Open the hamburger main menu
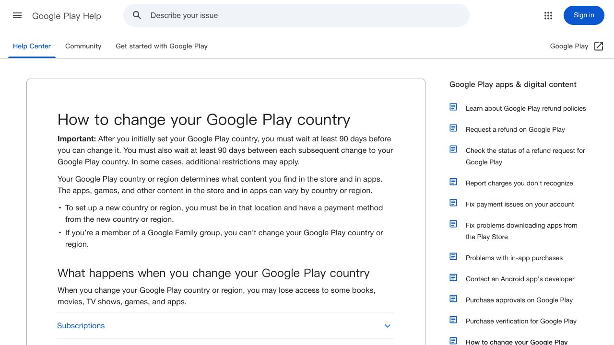 click(17, 15)
